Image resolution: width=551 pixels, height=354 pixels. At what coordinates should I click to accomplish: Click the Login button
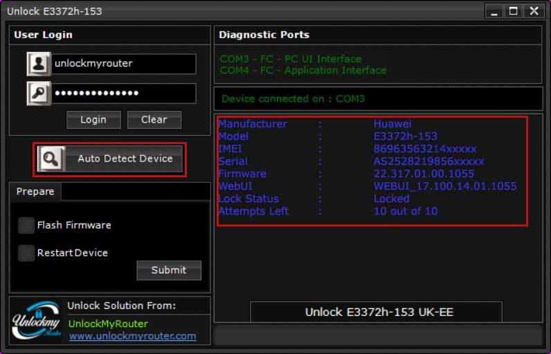click(93, 120)
